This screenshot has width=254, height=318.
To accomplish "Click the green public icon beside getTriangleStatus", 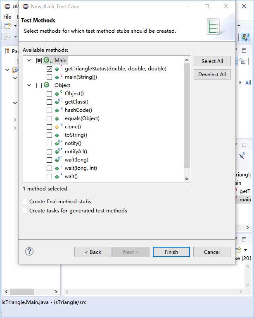I will click(x=57, y=69).
